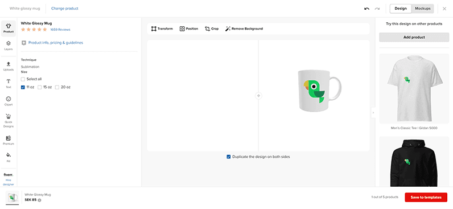Redo the last action
Viewport: 453px width, 209px height.
[377, 9]
